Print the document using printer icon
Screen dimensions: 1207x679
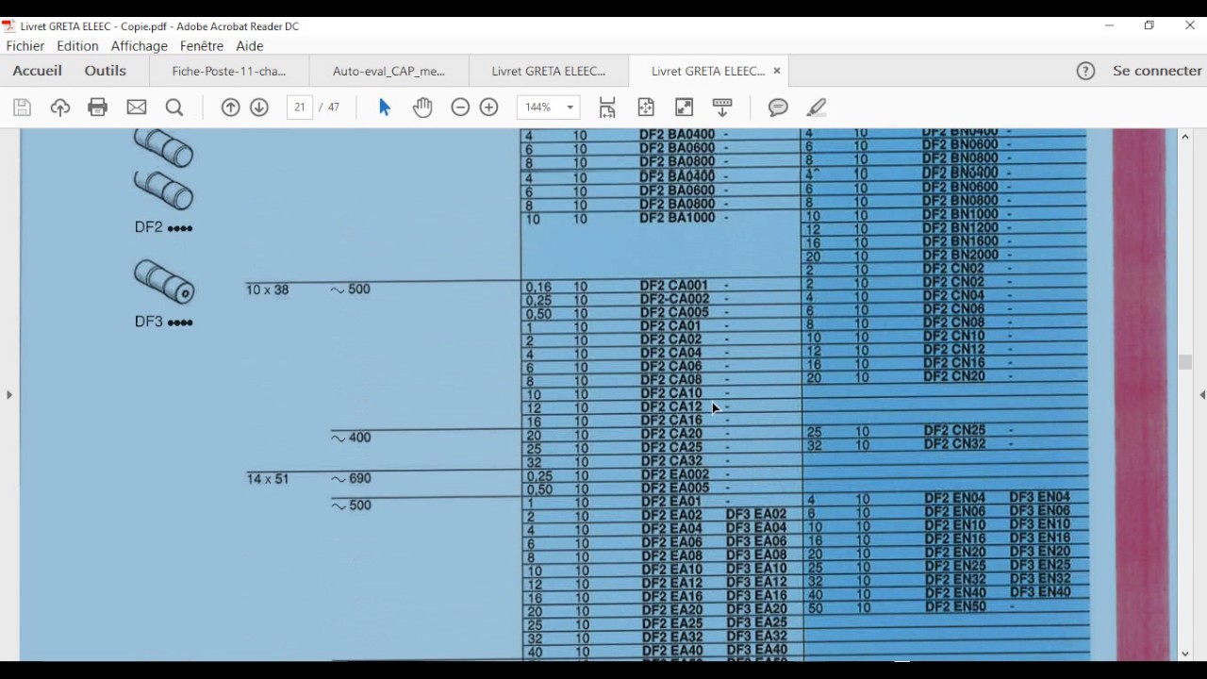[x=98, y=108]
